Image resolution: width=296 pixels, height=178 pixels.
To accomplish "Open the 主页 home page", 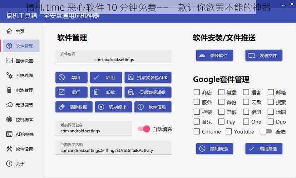I will [20, 31].
